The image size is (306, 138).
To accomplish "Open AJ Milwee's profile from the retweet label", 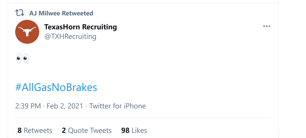I will [x=45, y=13].
